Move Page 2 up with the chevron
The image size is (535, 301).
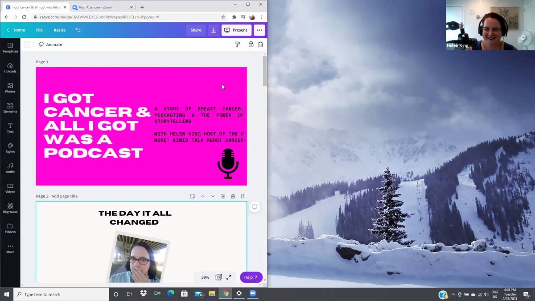pos(202,196)
